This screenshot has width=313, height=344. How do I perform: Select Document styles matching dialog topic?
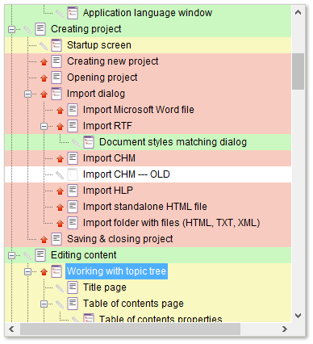click(173, 142)
